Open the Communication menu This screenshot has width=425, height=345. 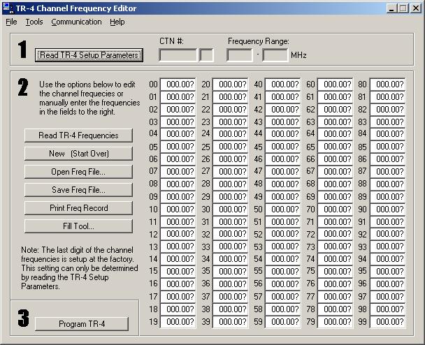tap(76, 22)
